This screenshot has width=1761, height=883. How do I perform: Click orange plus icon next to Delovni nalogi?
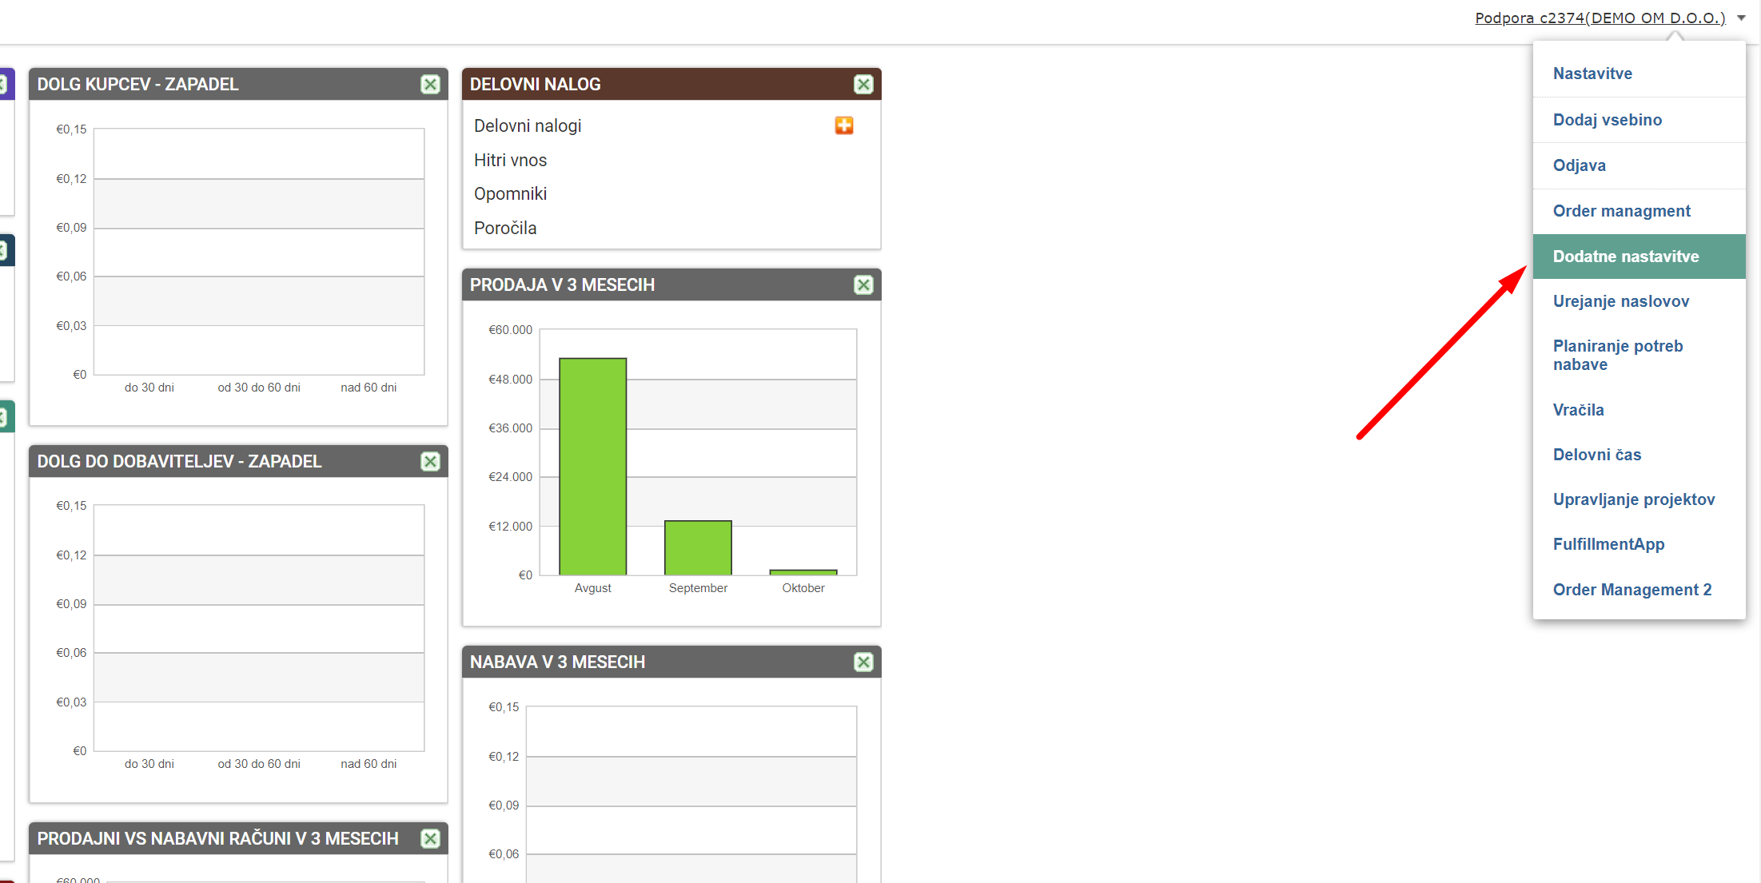coord(844,125)
